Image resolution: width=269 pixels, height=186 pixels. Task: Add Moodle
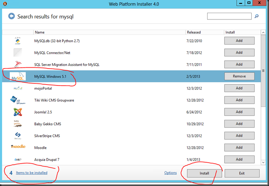pyautogui.click(x=239, y=147)
